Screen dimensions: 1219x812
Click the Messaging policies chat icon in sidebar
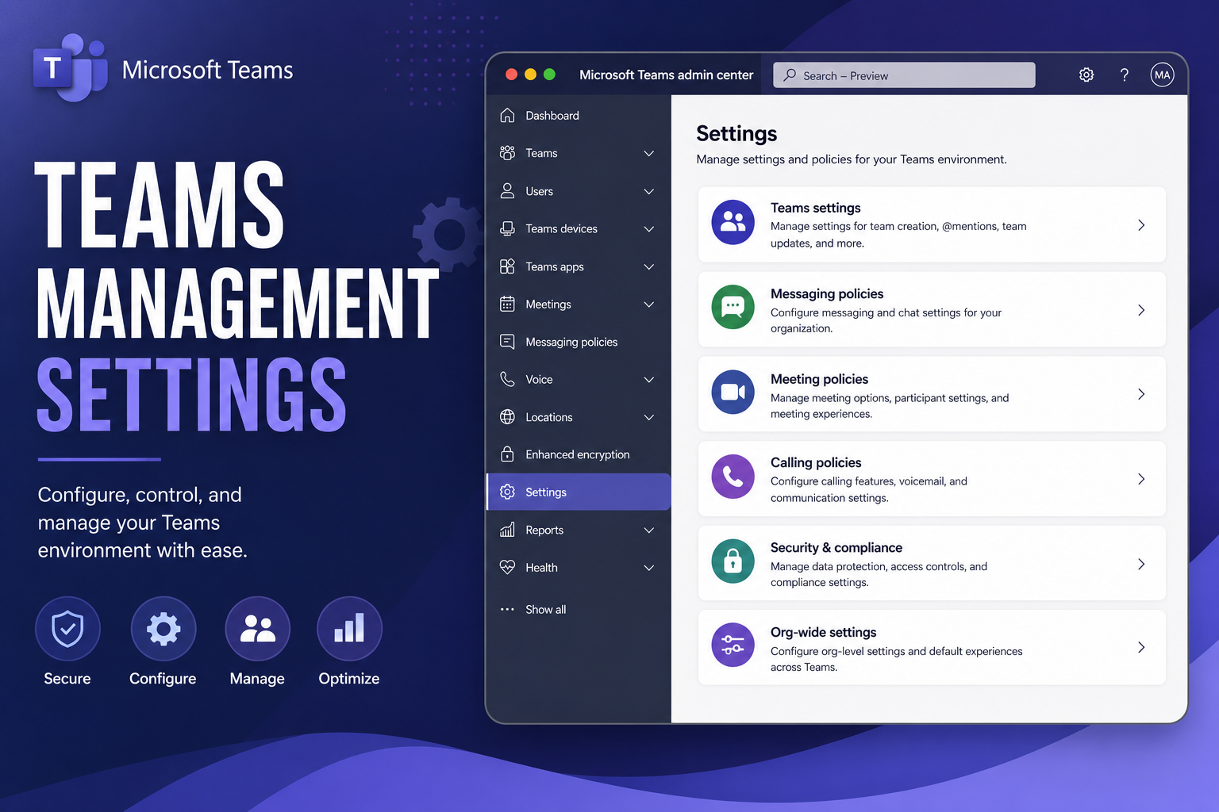pyautogui.click(x=507, y=342)
